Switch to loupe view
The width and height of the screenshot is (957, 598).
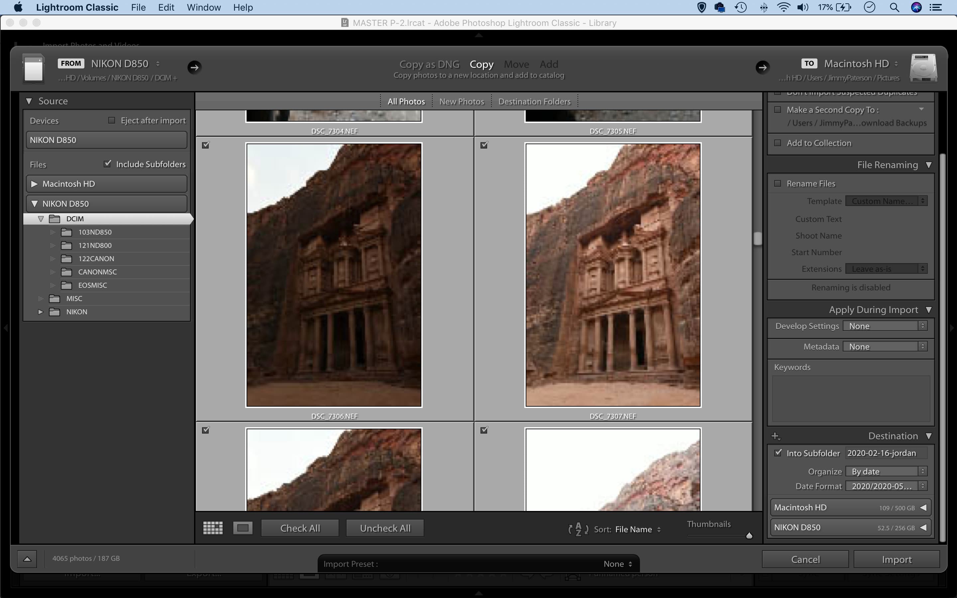click(x=243, y=528)
